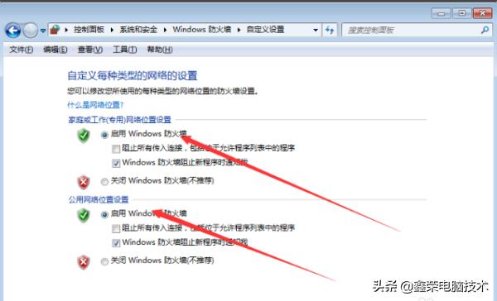Select 启用 Windows 防火墙 for public network
The image size is (497, 301).
104,215
